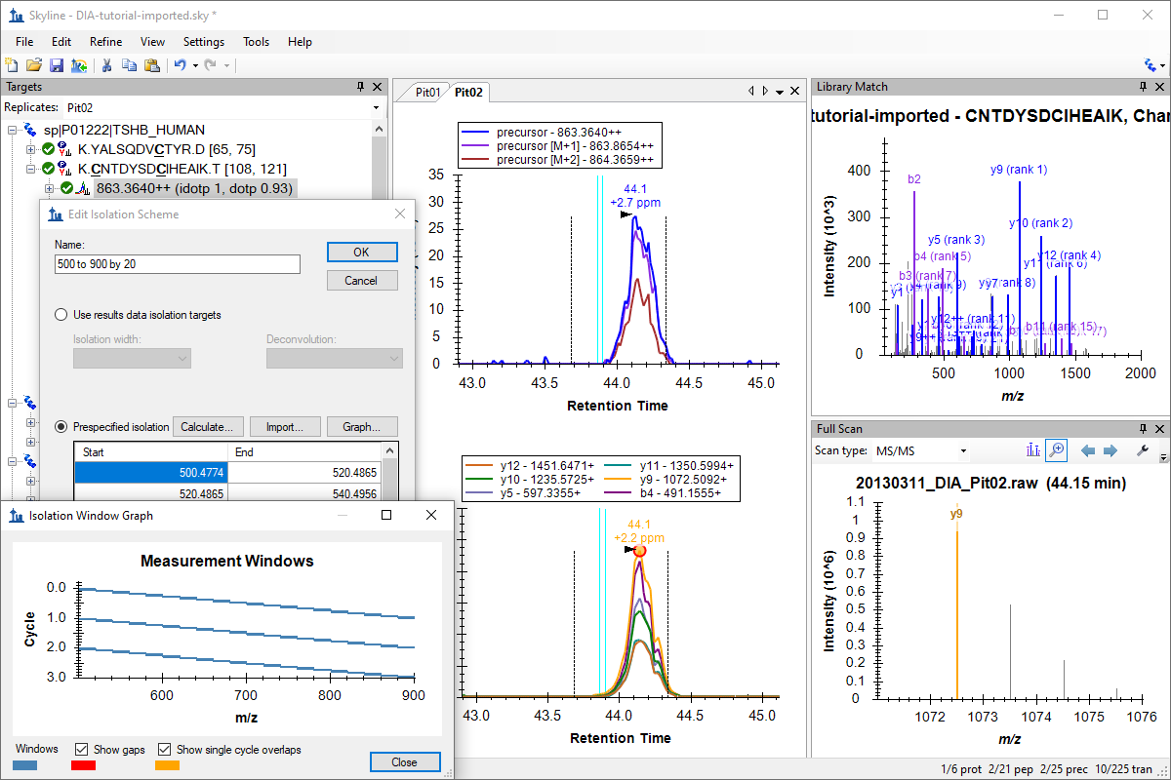Uncheck the Show gaps checkbox

pyautogui.click(x=82, y=750)
